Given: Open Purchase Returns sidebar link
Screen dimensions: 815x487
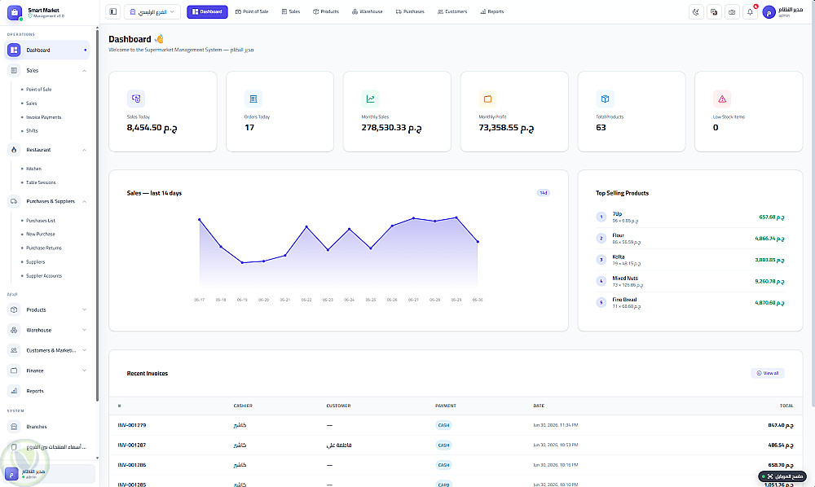Looking at the screenshot, I should click(44, 248).
